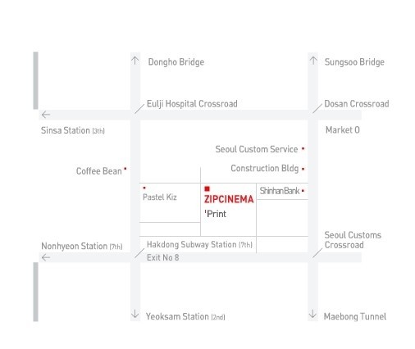The height and width of the screenshot is (349, 415).
Task: Click the Eulji Hospital Crossroad label
Action: (x=192, y=104)
